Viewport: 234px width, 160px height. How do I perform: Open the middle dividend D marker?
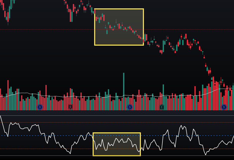point(130,107)
